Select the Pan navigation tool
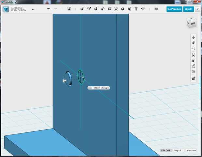 193,37
